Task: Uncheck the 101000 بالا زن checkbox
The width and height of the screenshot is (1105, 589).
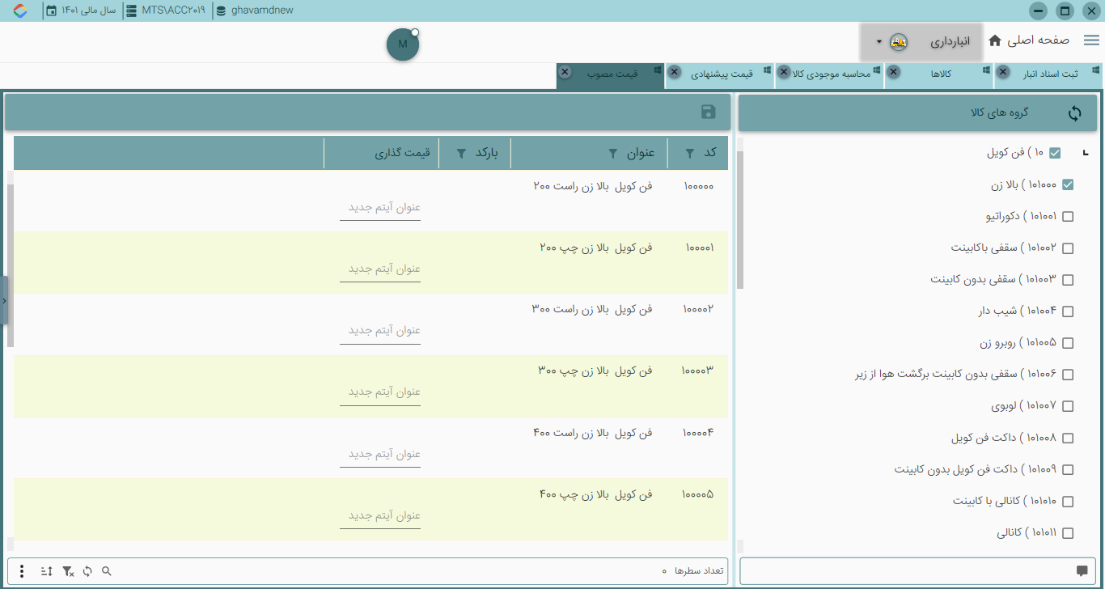Action: 1068,184
